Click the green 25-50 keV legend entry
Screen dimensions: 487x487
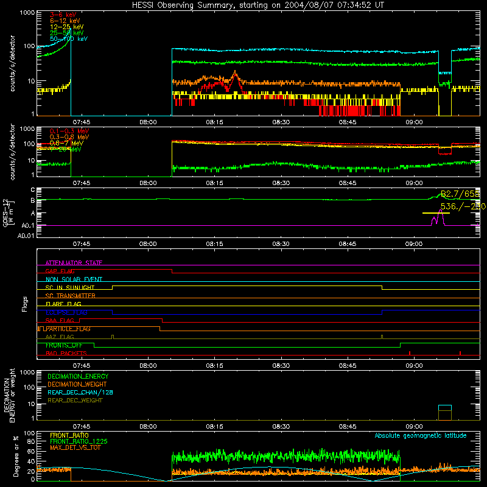pyautogui.click(x=66, y=33)
